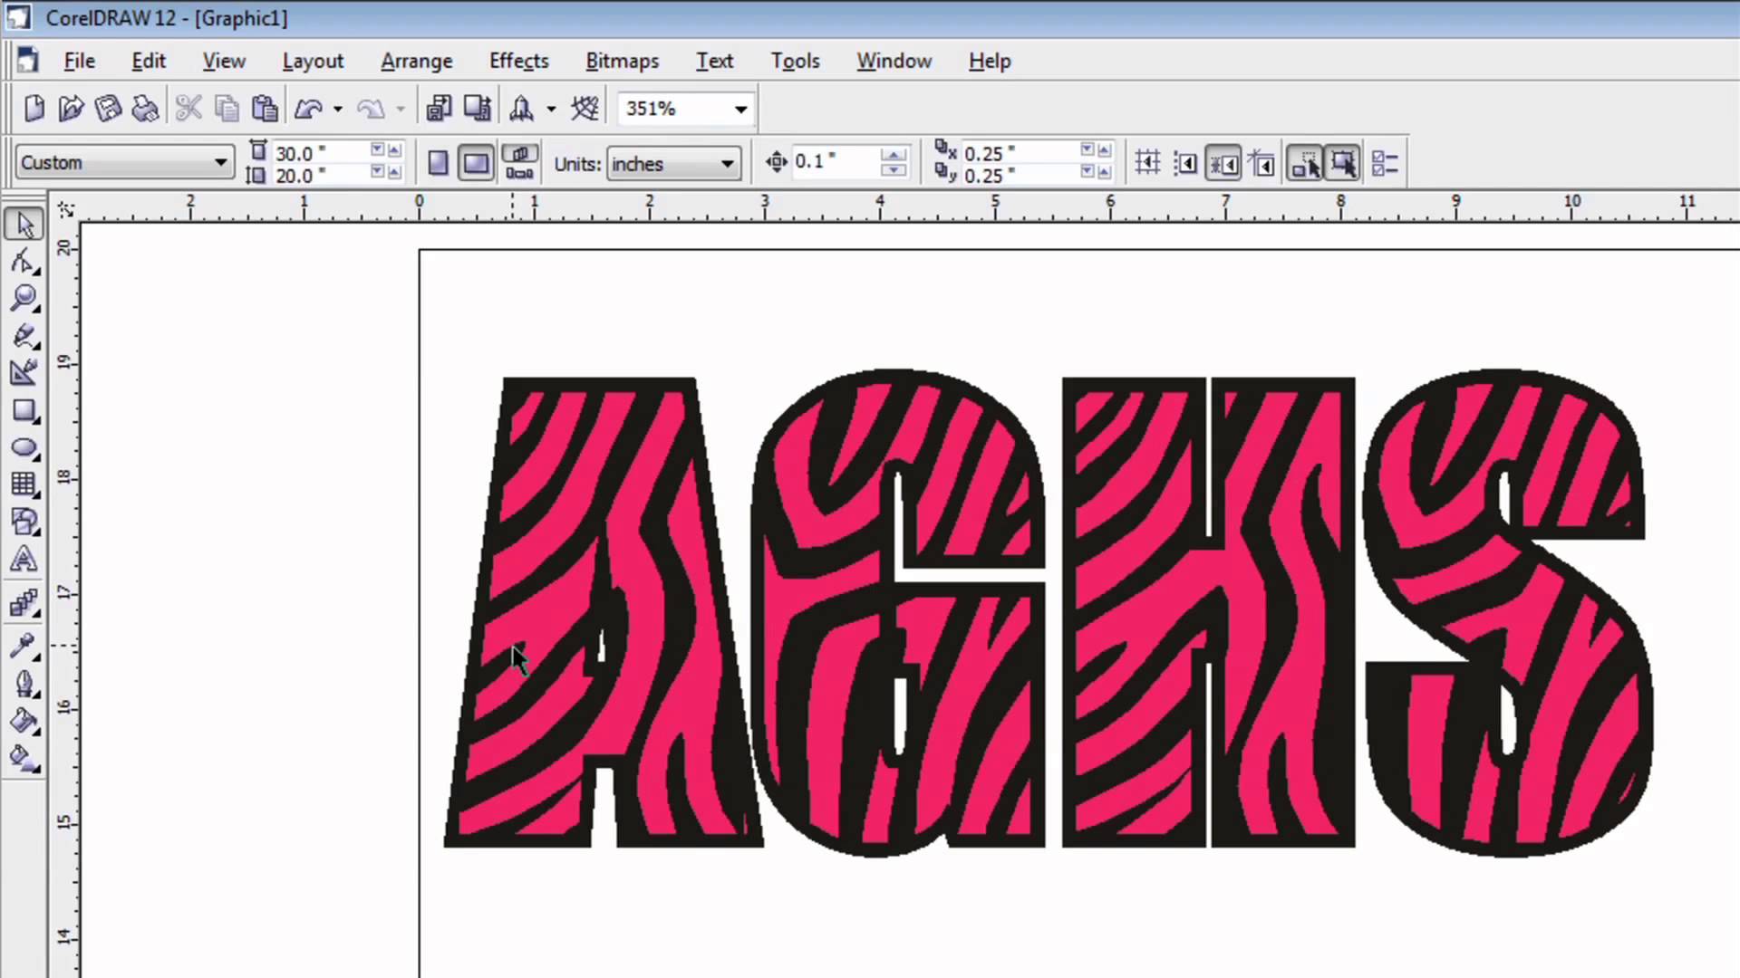This screenshot has width=1740, height=978.
Task: Select the Interactive Blend tool
Action: click(x=24, y=602)
